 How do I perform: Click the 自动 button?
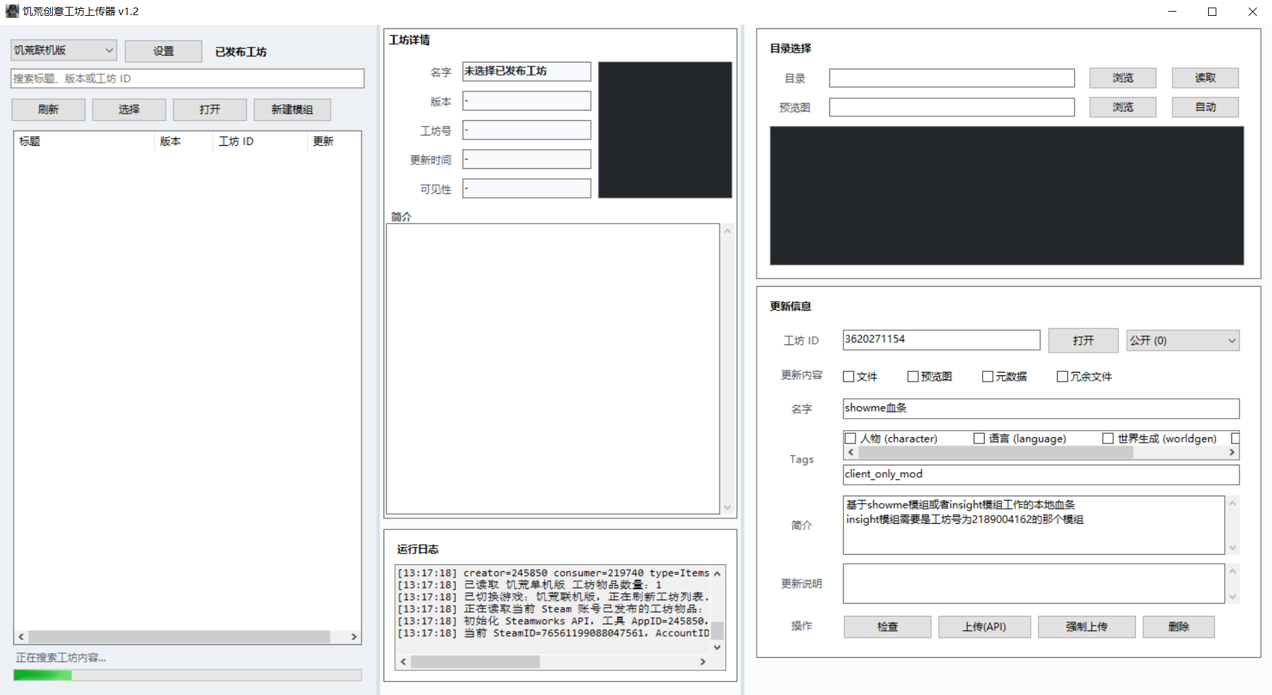[x=1205, y=107]
